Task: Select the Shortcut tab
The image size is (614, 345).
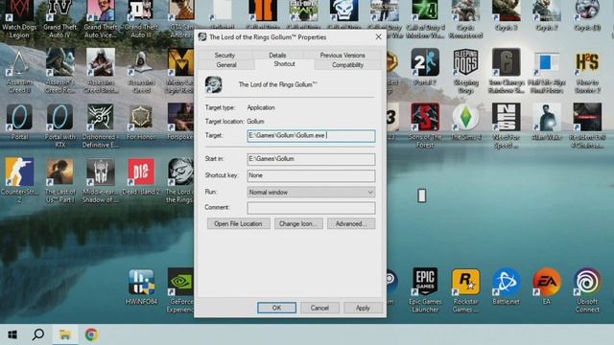Action: point(284,64)
